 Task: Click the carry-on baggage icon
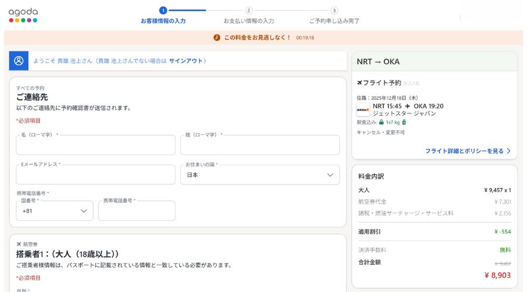(x=381, y=123)
